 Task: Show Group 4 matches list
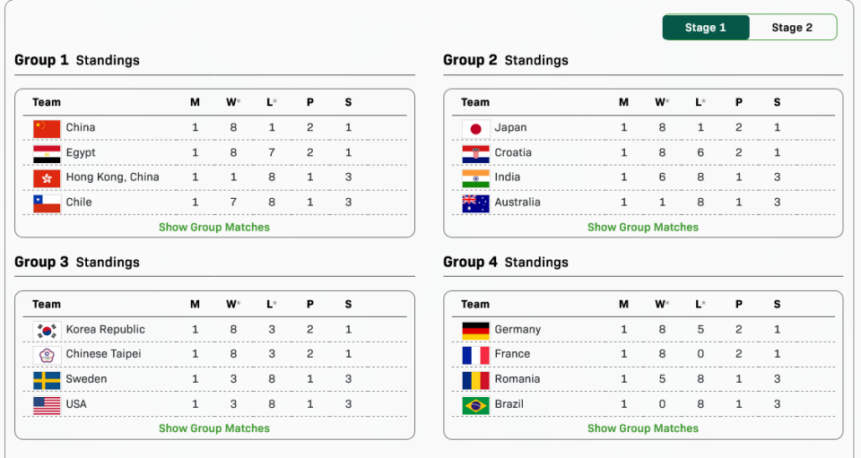coord(643,428)
